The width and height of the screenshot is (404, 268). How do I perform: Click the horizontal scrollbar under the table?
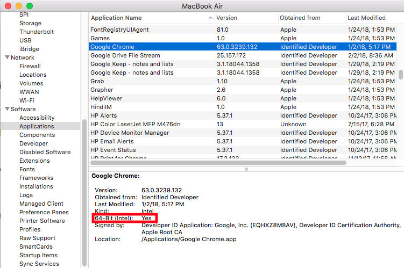click(218, 163)
